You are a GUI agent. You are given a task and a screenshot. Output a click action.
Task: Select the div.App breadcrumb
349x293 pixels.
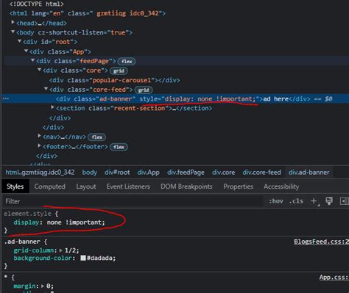click(148, 173)
